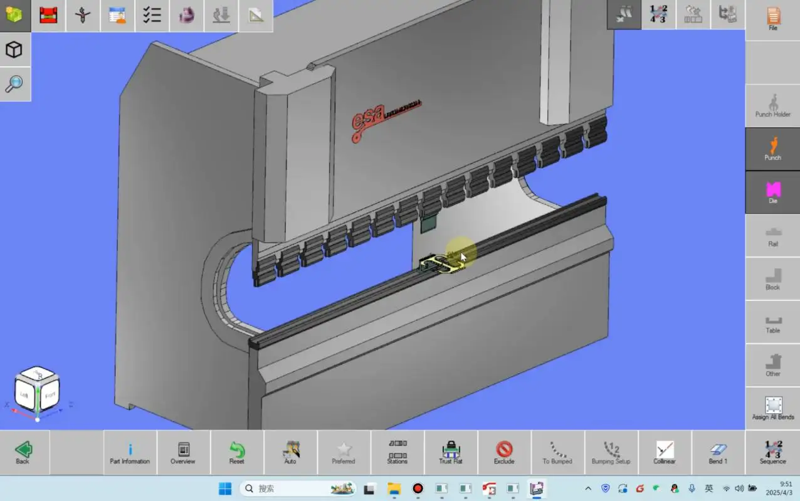Click Assign All Bends
The width and height of the screenshot is (800, 501).
click(772, 408)
